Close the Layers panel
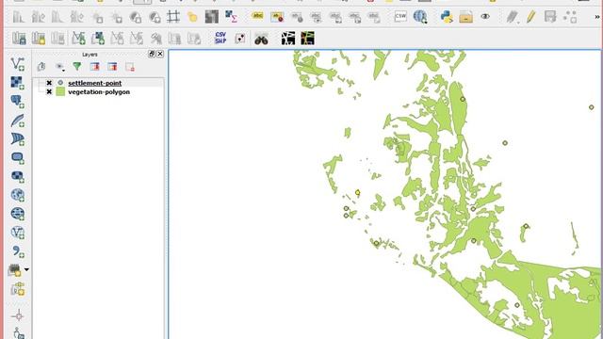 (x=160, y=55)
